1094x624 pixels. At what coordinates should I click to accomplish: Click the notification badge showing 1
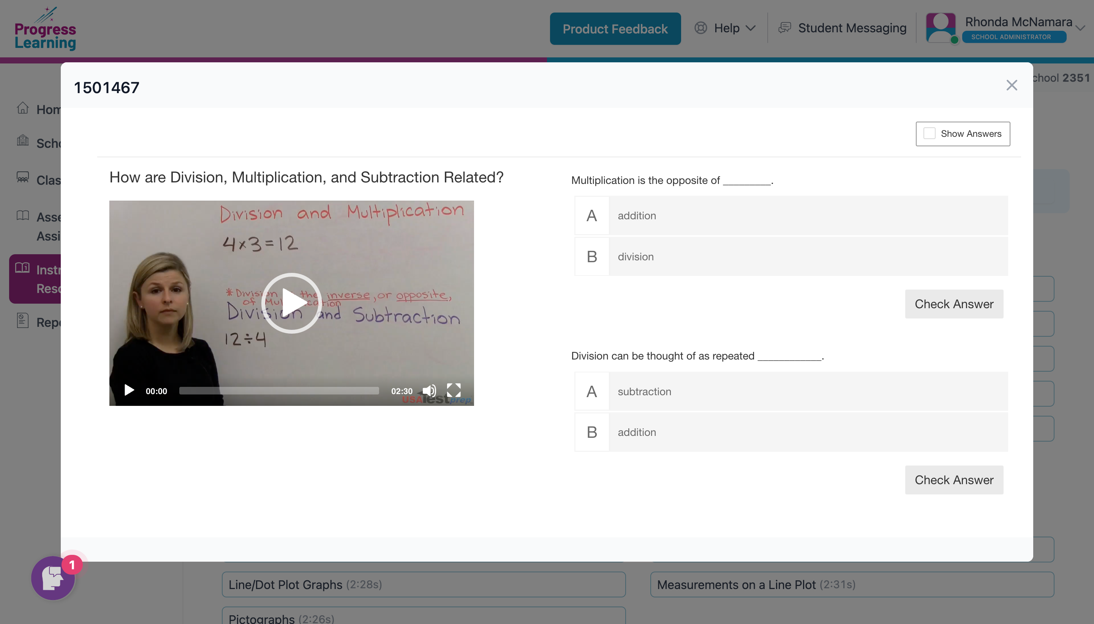(72, 565)
